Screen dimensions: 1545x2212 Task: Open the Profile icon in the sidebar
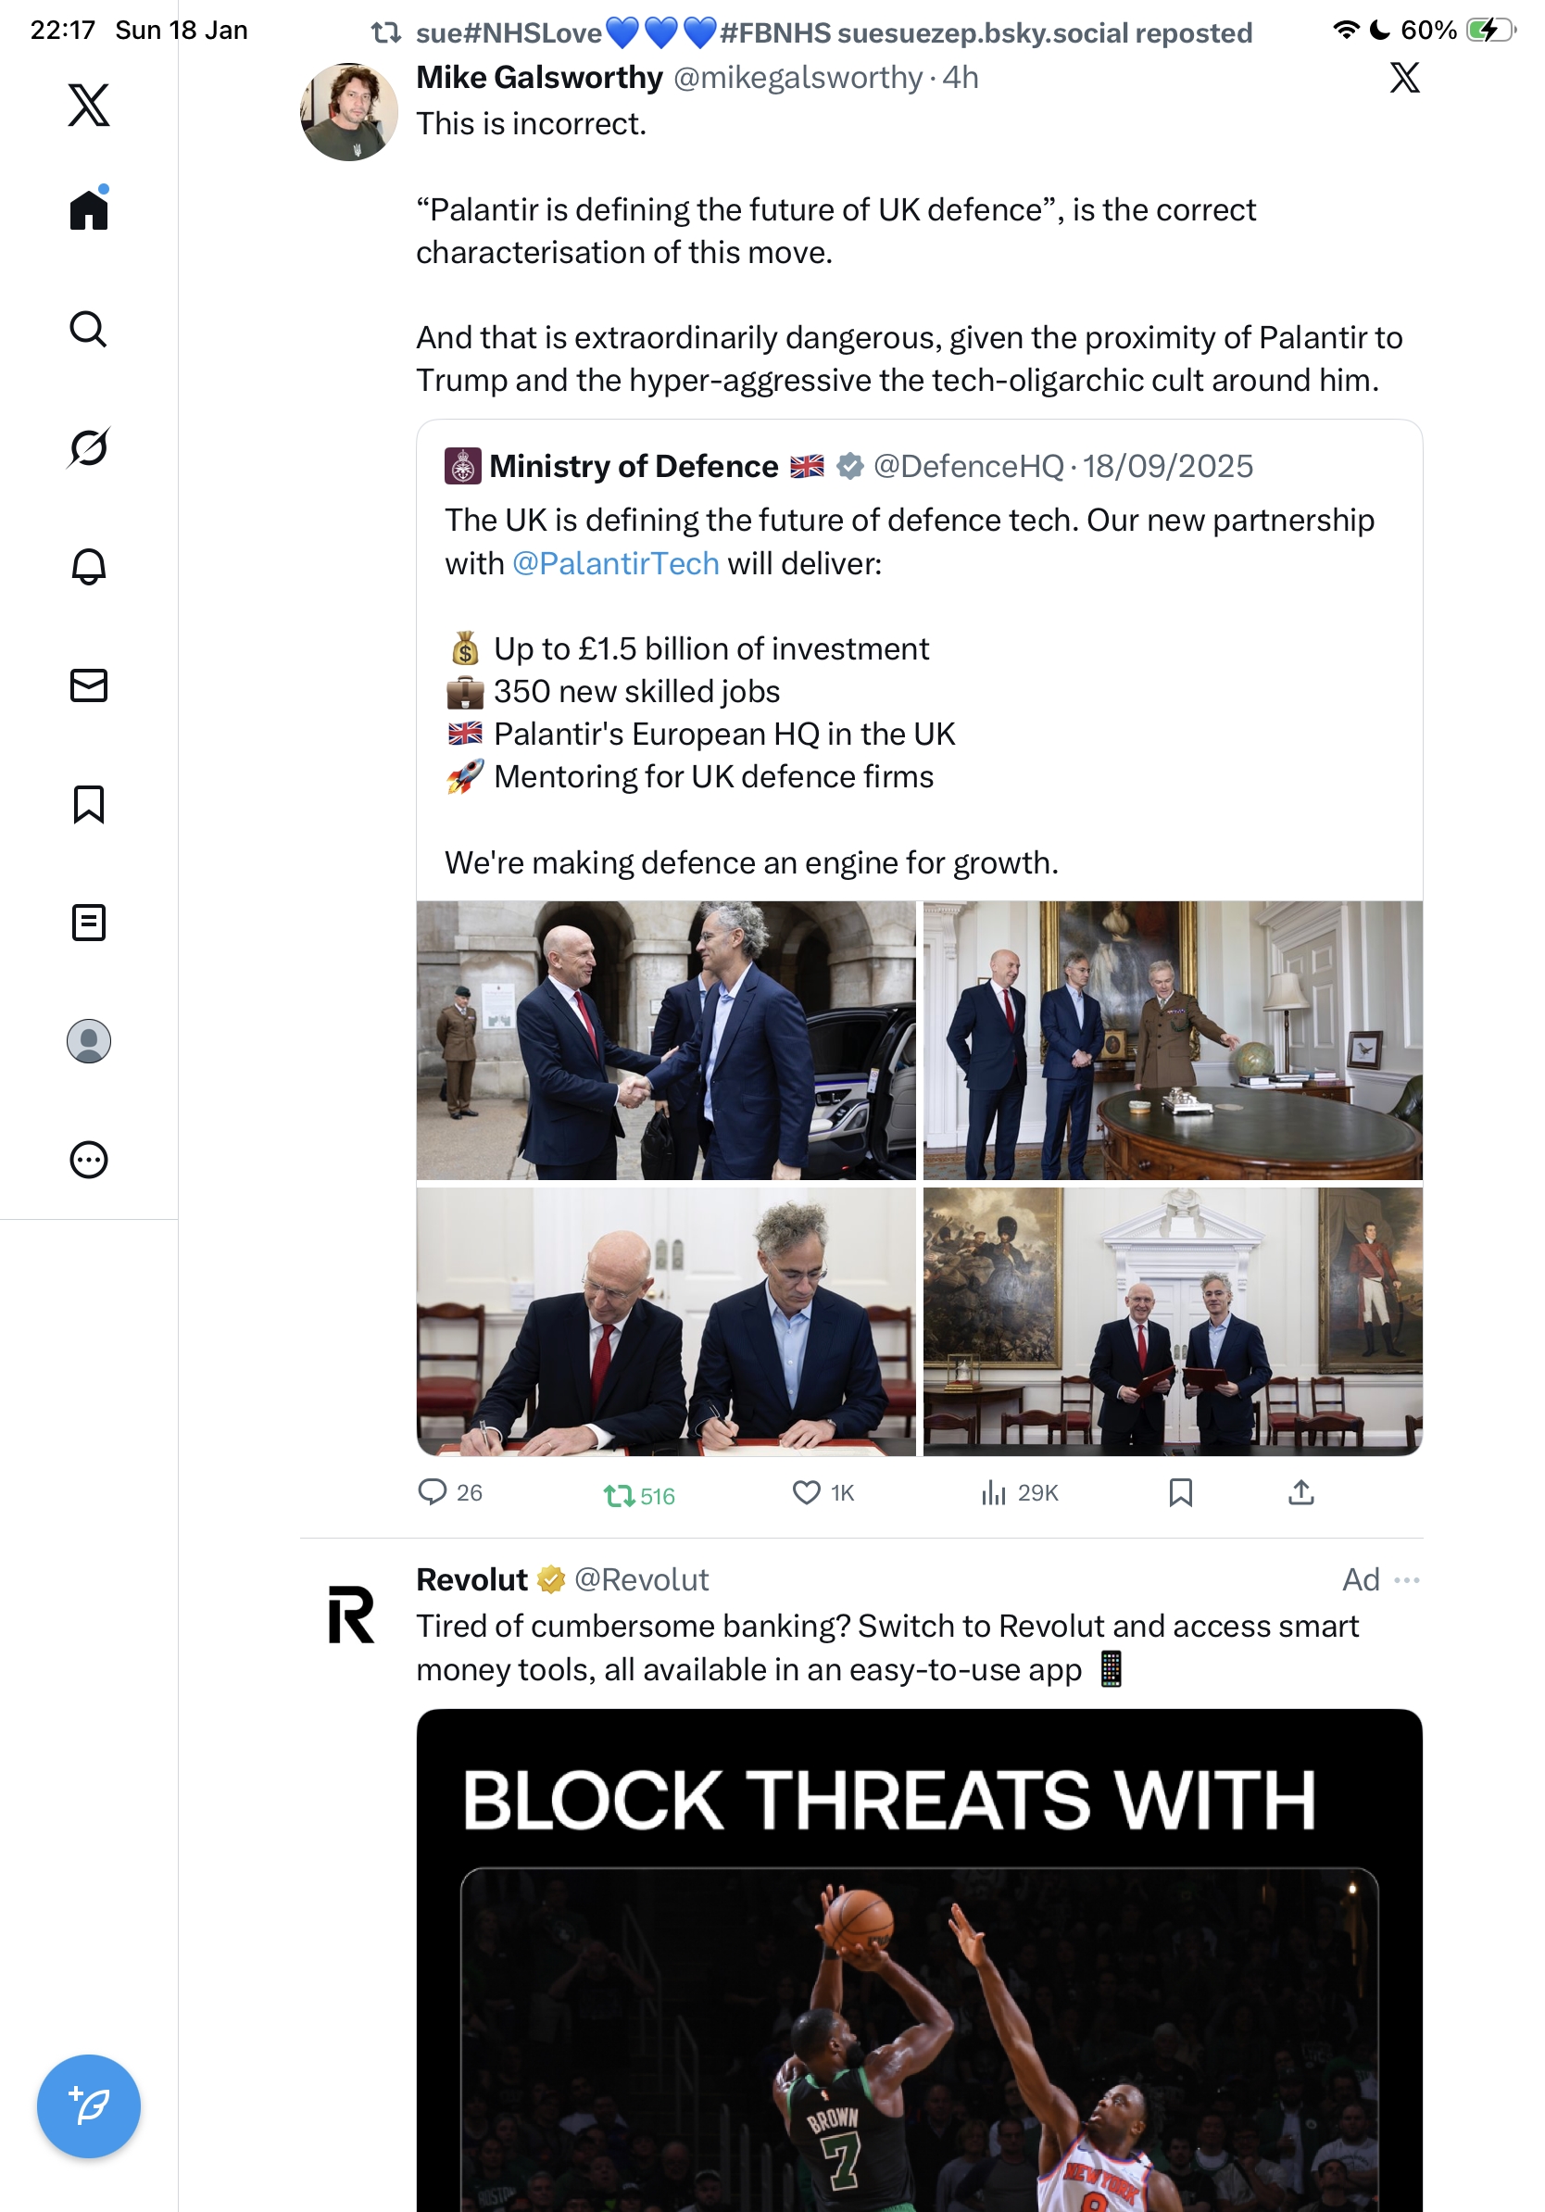click(x=89, y=1040)
